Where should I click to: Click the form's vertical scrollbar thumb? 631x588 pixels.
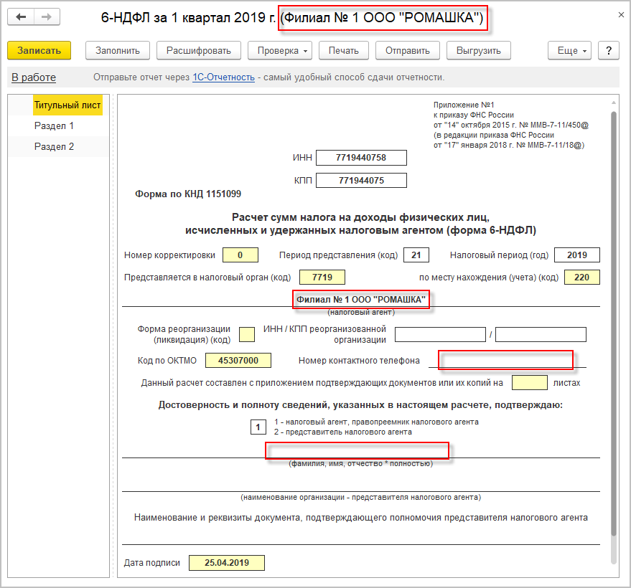(614, 323)
